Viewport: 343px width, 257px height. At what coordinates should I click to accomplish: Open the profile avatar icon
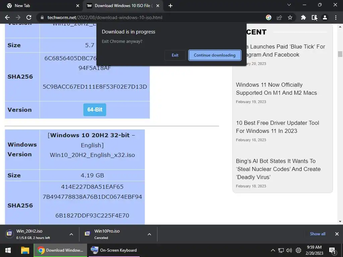(x=325, y=17)
